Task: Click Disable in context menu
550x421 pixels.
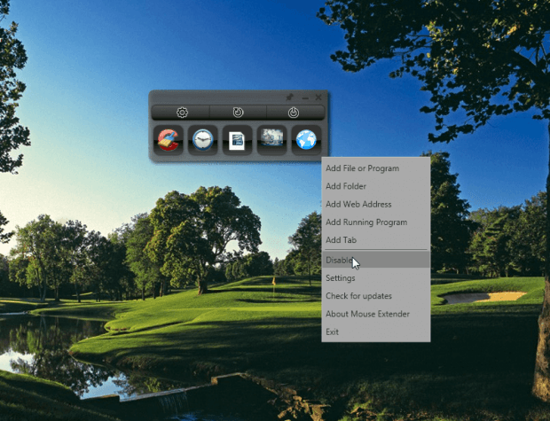Action: tap(375, 260)
